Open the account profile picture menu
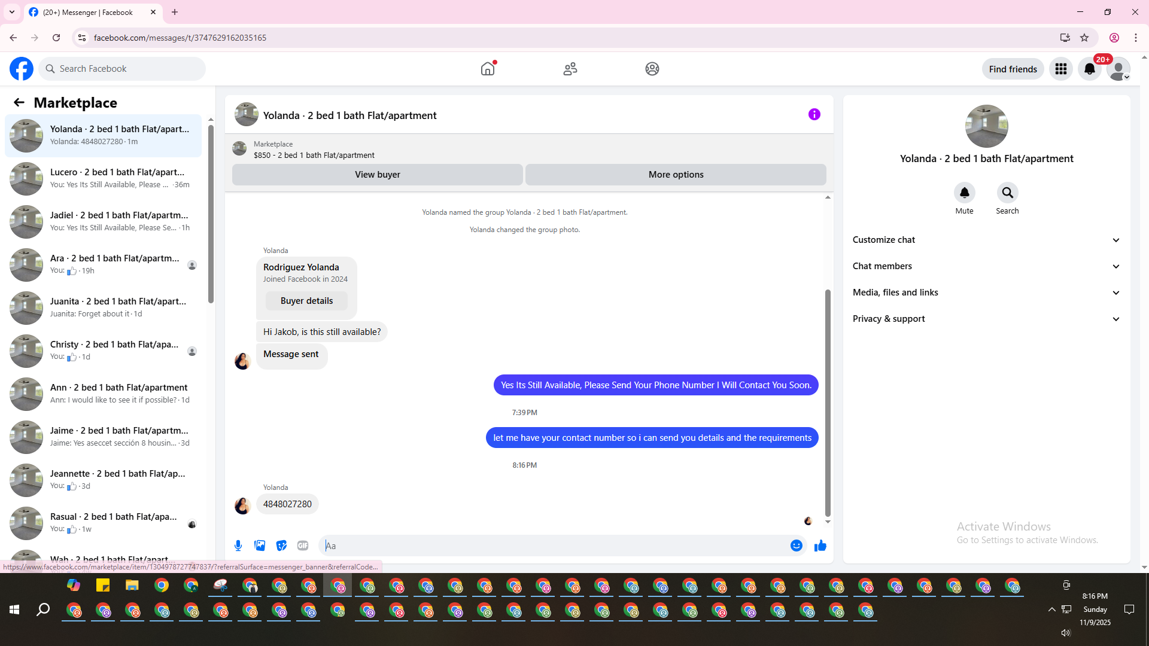1149x646 pixels. [x=1118, y=69]
